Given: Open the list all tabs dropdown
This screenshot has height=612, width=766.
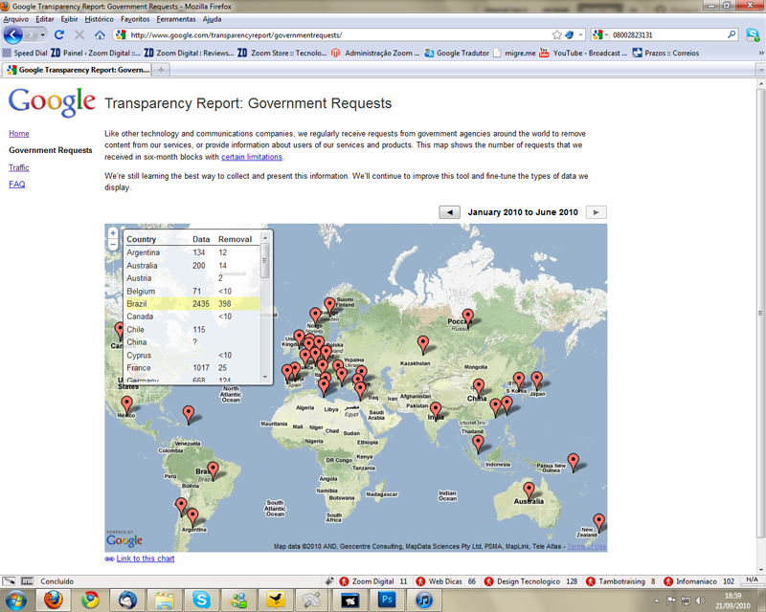Looking at the screenshot, I should [x=760, y=70].
